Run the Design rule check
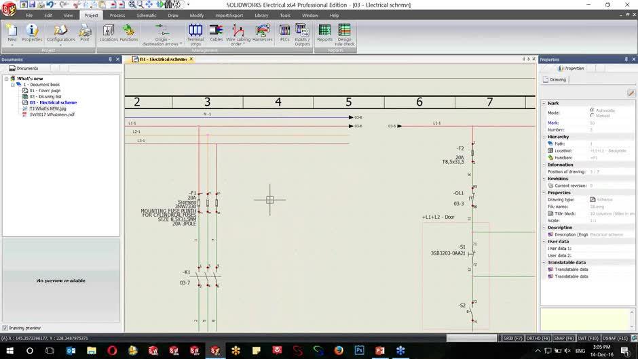Viewport: 638px width, 359px height. (345, 33)
